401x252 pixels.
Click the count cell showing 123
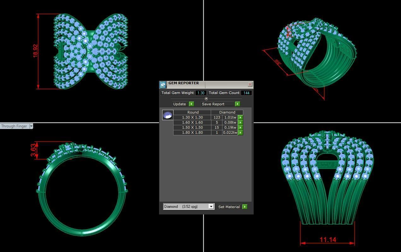217,117
